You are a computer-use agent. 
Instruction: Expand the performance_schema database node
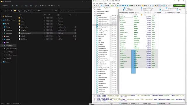[x=95, y=11]
